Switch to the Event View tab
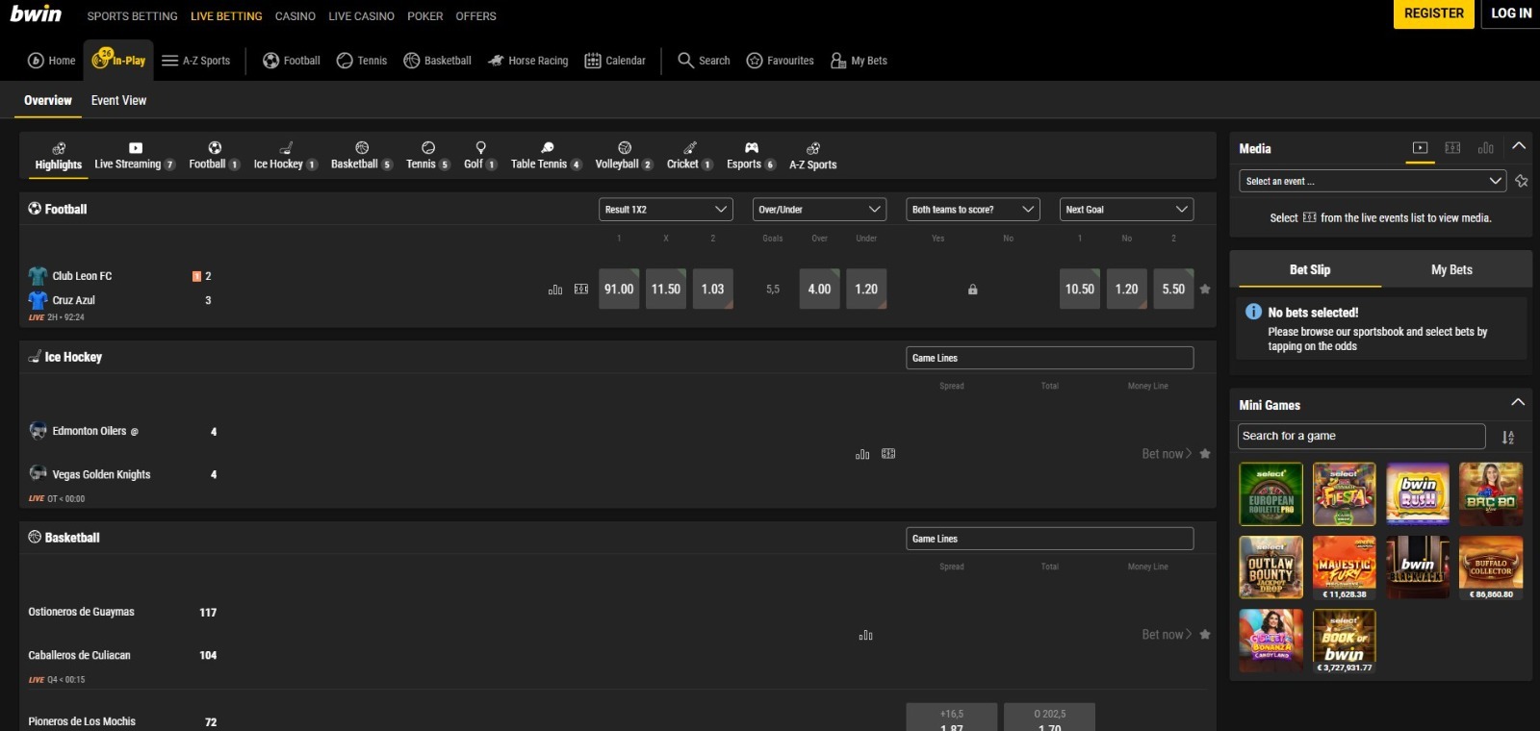The width and height of the screenshot is (1540, 731). click(118, 101)
